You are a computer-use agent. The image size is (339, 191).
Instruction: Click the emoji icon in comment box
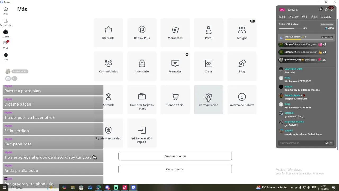click(326, 143)
